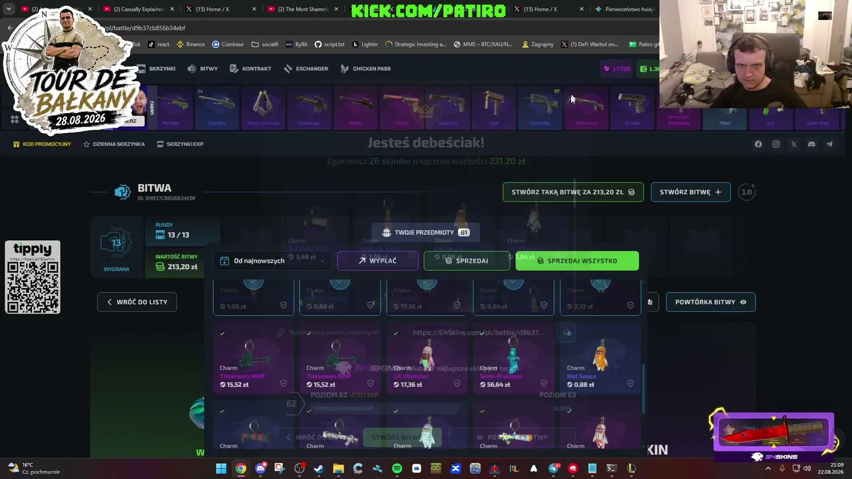Open the 'Strategic Investing' bookmark
Viewport: 852px width, 479px height.
tap(415, 45)
